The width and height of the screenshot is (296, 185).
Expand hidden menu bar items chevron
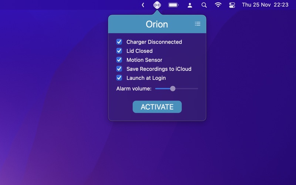tap(143, 5)
